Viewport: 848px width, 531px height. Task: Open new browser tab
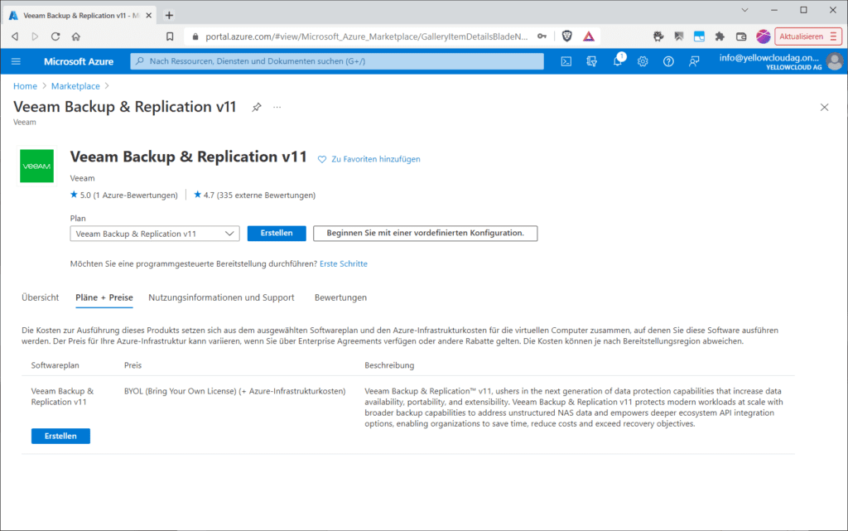tap(169, 15)
